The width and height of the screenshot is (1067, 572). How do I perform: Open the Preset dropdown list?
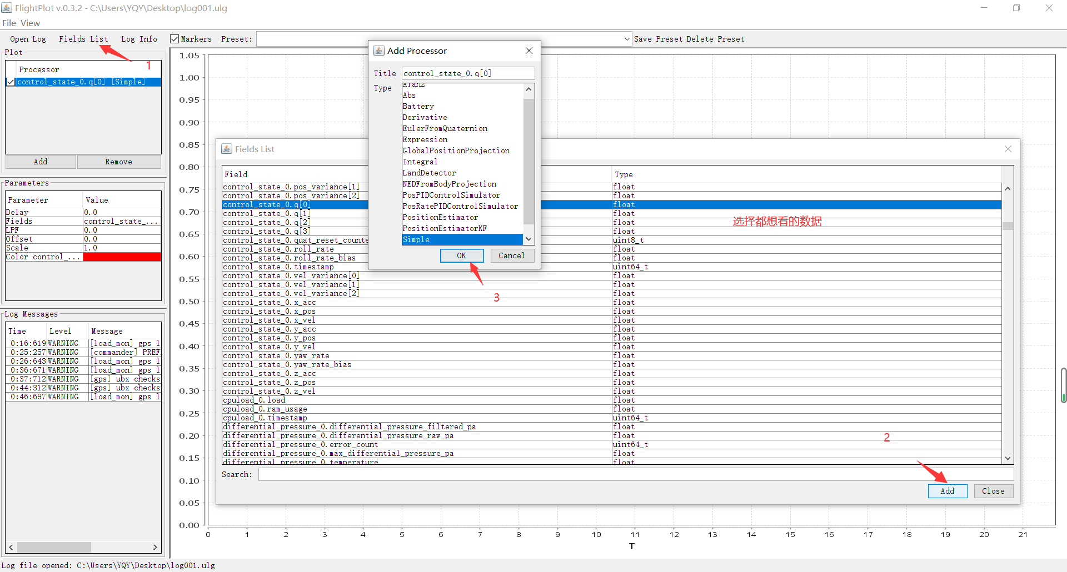coord(627,39)
